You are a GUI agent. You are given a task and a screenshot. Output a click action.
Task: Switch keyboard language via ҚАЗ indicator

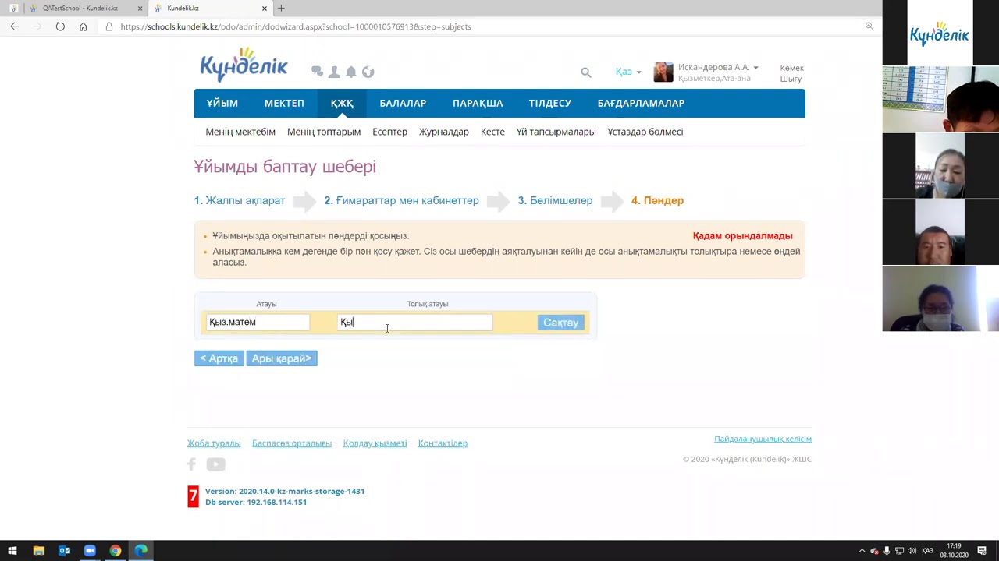coord(927,551)
